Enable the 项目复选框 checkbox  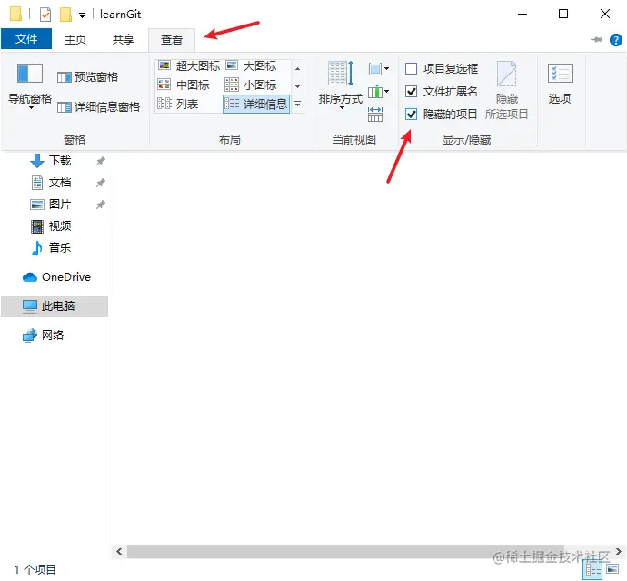click(411, 69)
